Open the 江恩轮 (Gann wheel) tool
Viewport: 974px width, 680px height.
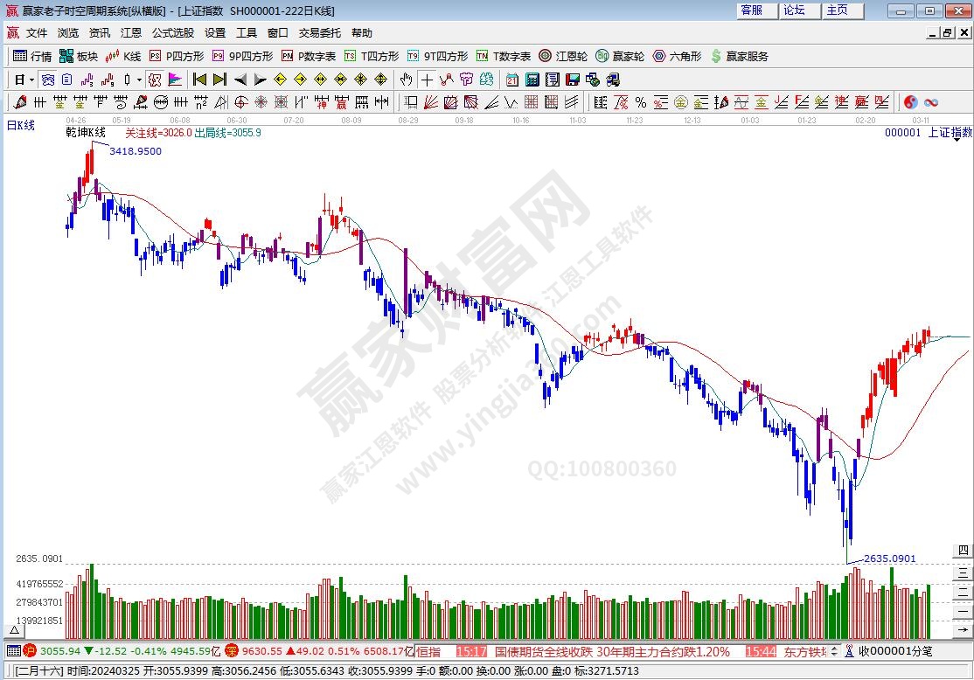(562, 56)
